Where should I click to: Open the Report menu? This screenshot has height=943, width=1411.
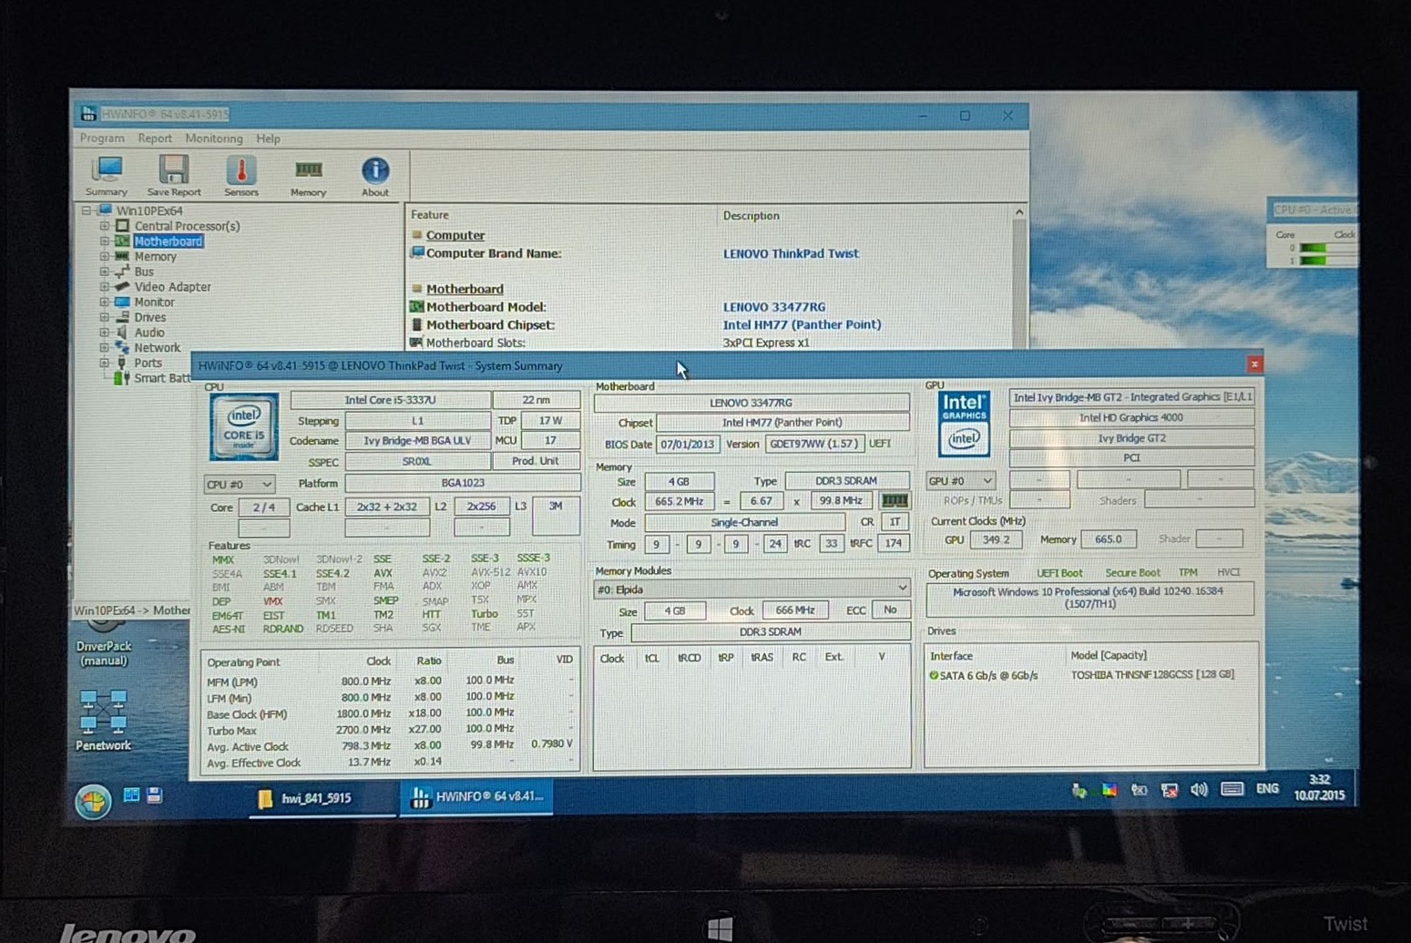[x=155, y=138]
